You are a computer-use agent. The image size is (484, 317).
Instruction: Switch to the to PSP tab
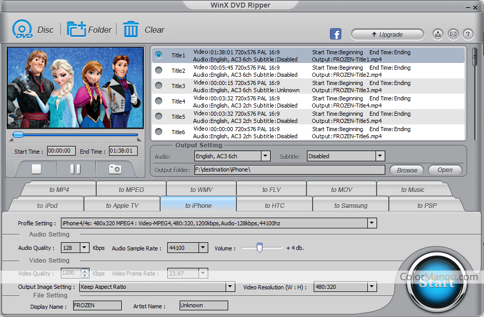coord(427,205)
